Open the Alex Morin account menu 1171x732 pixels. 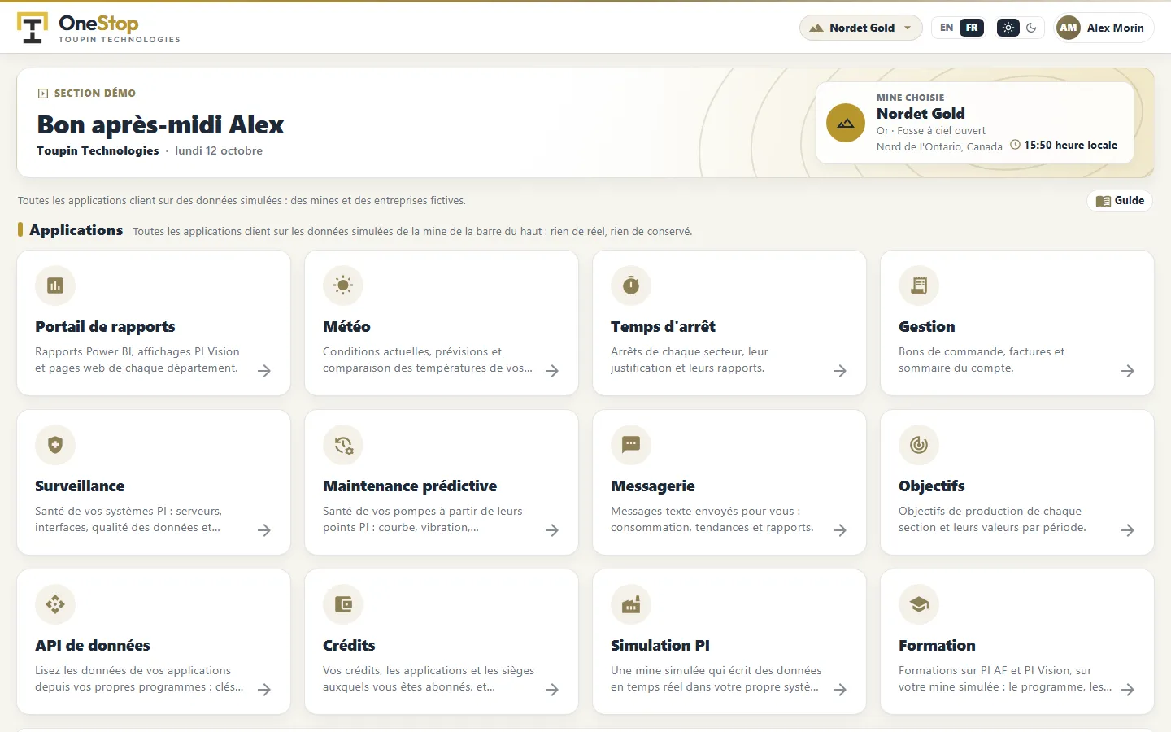tap(1104, 28)
